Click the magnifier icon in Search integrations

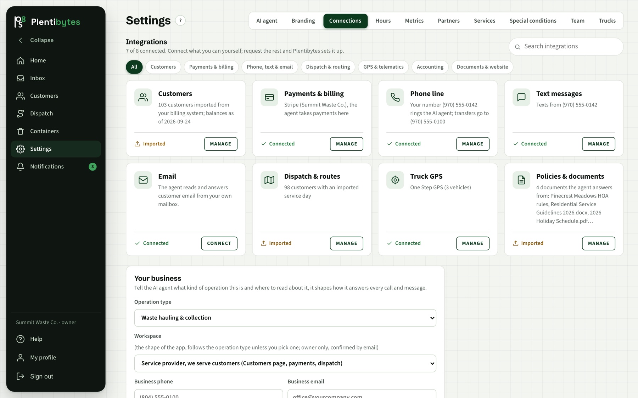tap(517, 47)
